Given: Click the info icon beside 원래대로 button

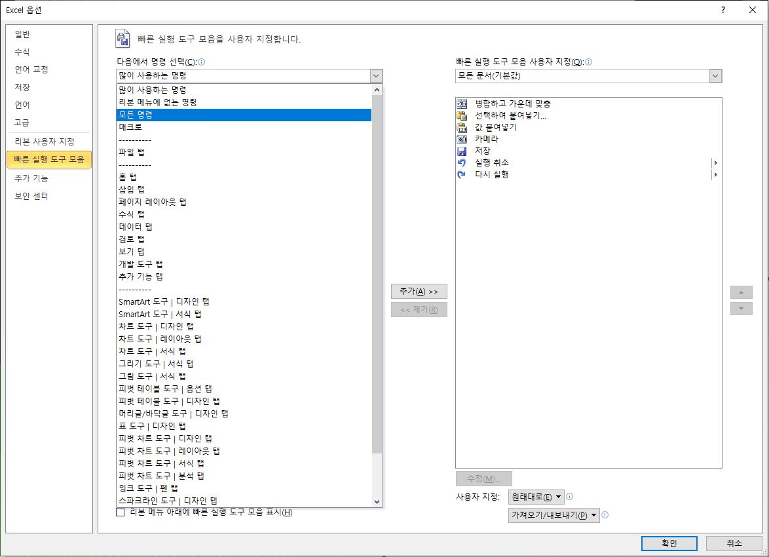Looking at the screenshot, I should pos(569,497).
